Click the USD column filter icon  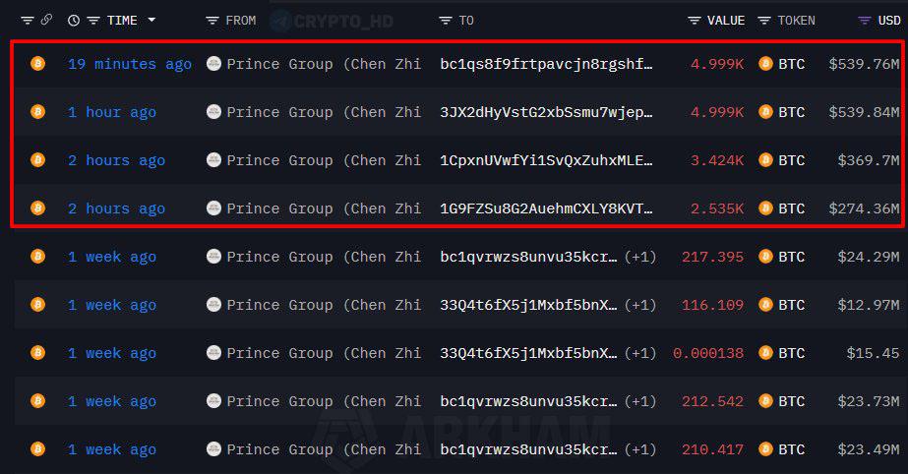pyautogui.click(x=864, y=21)
